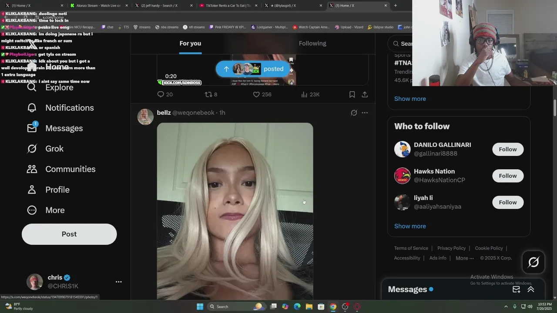Show hidden system tray icons

coord(506,306)
